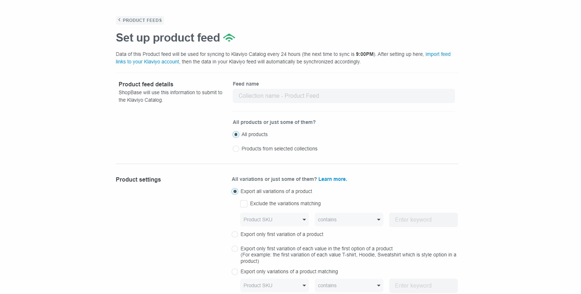Click the Product settings section heading
The width and height of the screenshot is (581, 294).
(138, 180)
